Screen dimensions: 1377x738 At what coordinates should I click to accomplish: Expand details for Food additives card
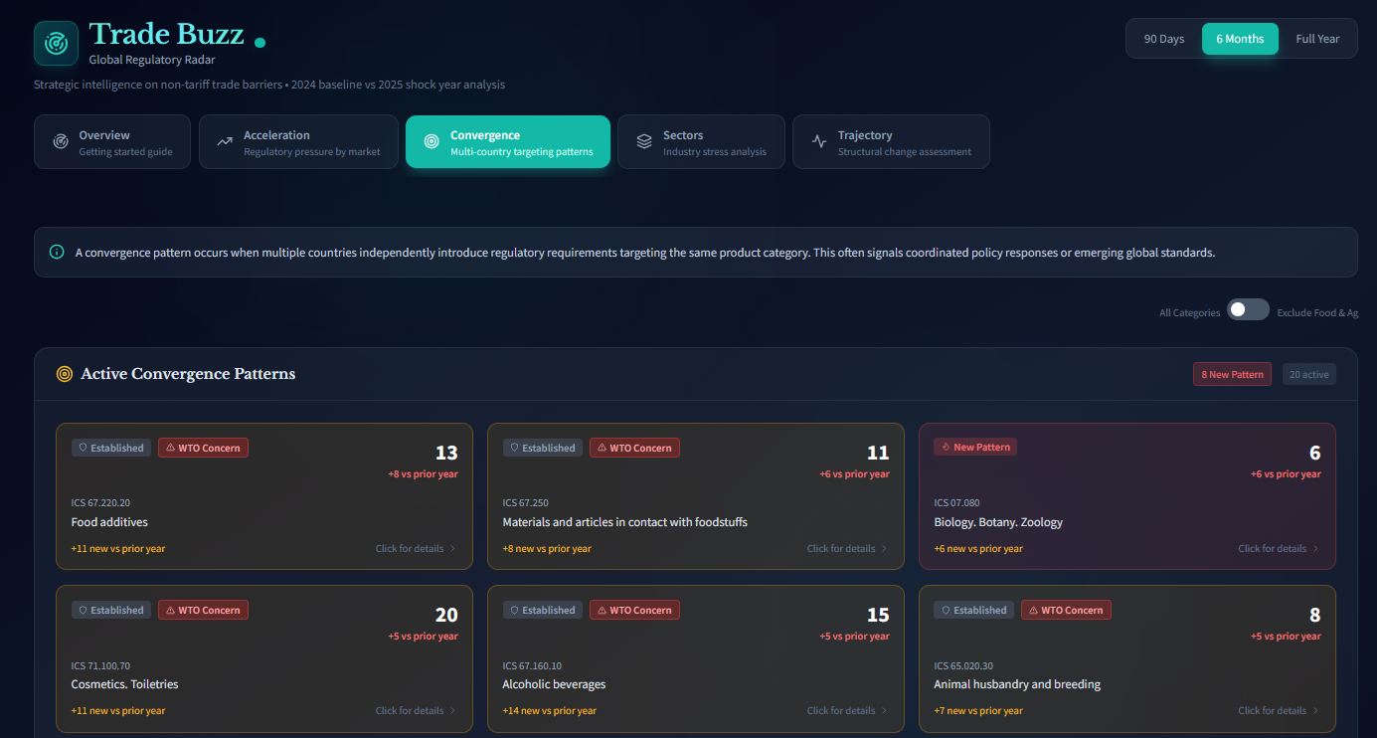[x=416, y=549]
